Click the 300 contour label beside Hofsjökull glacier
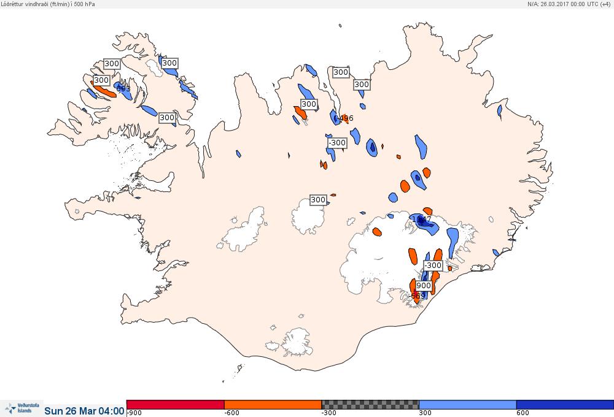 [x=318, y=200]
